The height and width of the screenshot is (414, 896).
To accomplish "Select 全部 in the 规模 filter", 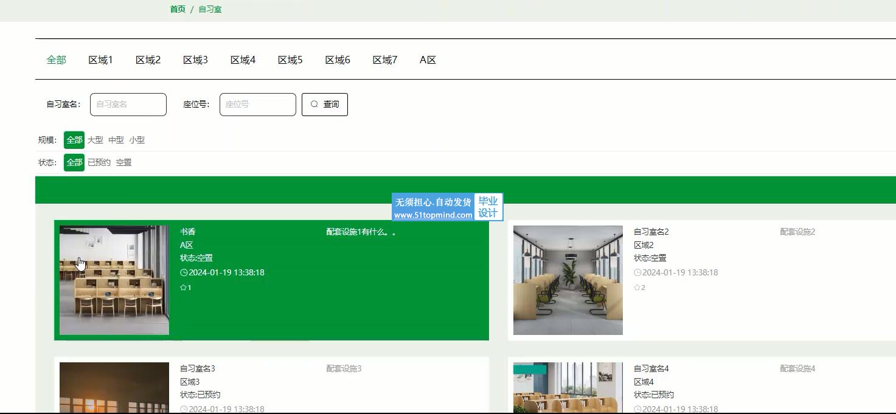I will pyautogui.click(x=74, y=140).
